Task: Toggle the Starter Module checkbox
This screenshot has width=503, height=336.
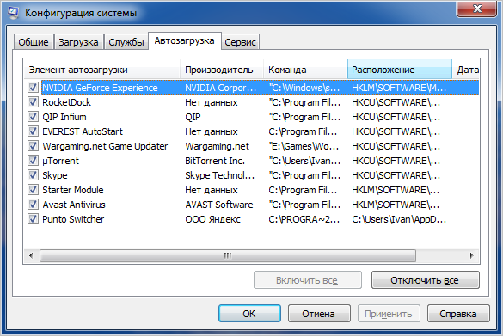Action: pyautogui.click(x=33, y=189)
